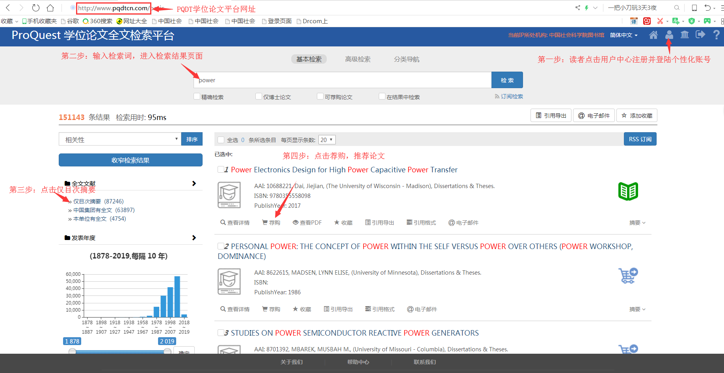Reload page with browser refresh icon

(x=35, y=8)
